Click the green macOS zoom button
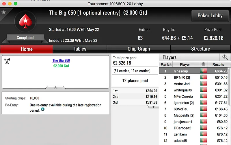231x145 pixels. (x=16, y=4)
